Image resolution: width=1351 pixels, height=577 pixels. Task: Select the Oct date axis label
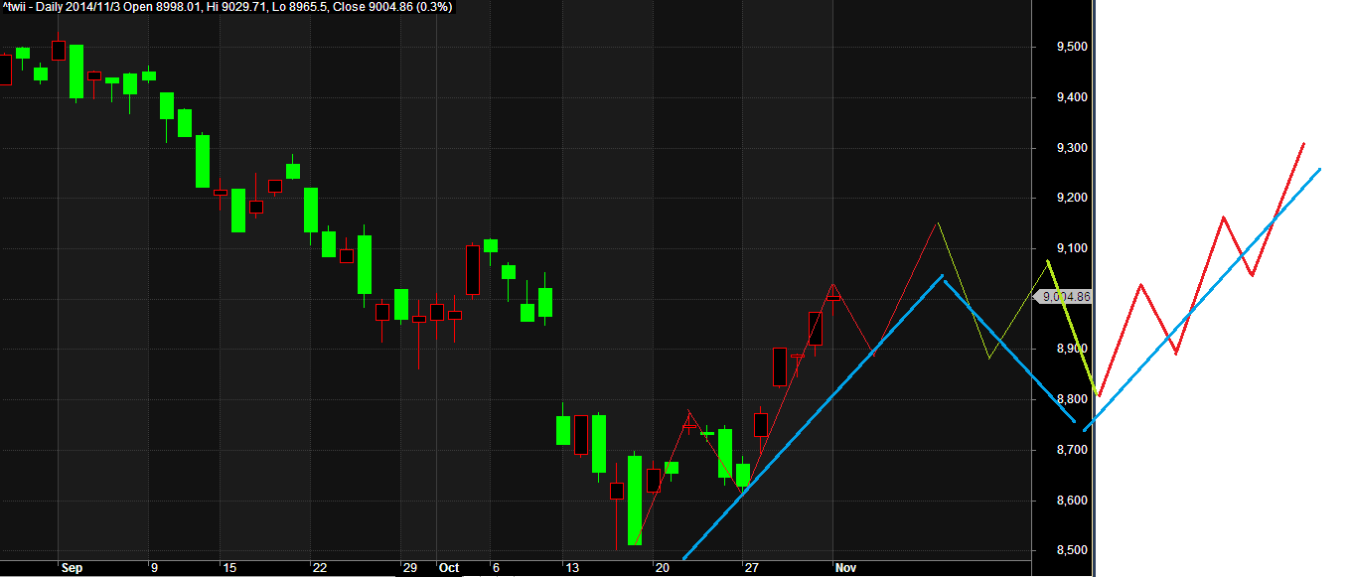[x=449, y=568]
